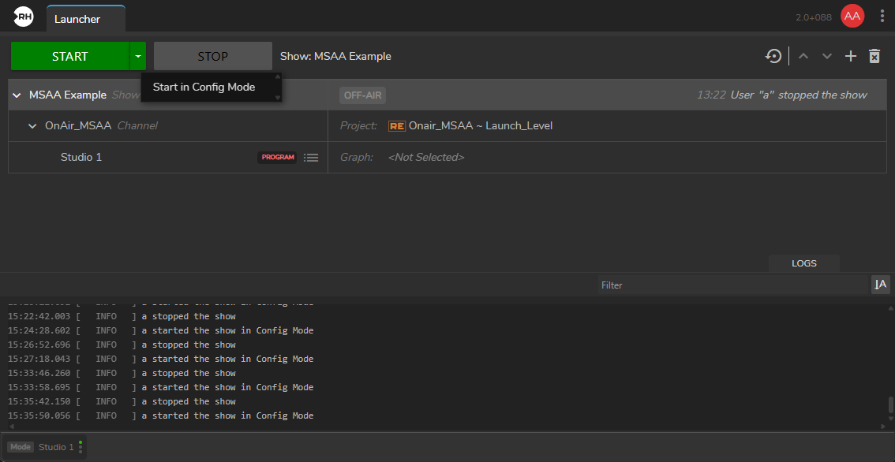
Task: Open dropdown arrow next to START
Action: click(138, 56)
